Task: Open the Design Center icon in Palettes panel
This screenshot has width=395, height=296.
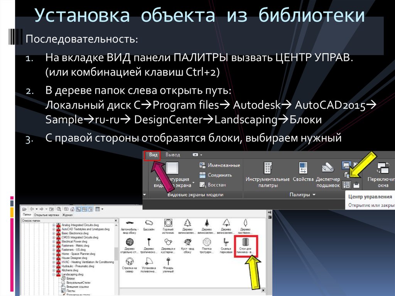Action: (347, 185)
